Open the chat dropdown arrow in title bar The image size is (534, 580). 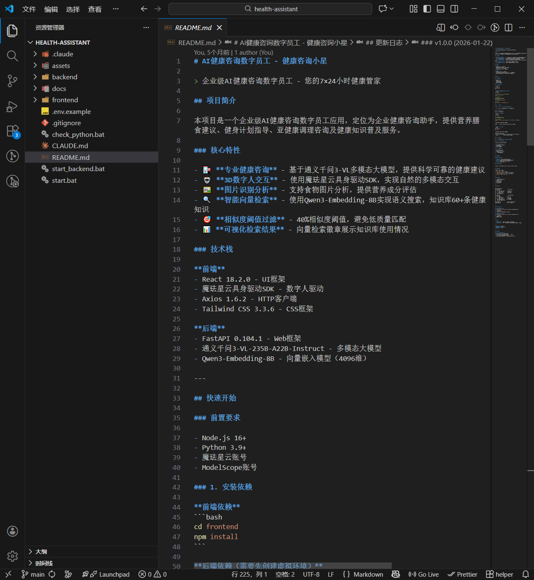pos(392,9)
